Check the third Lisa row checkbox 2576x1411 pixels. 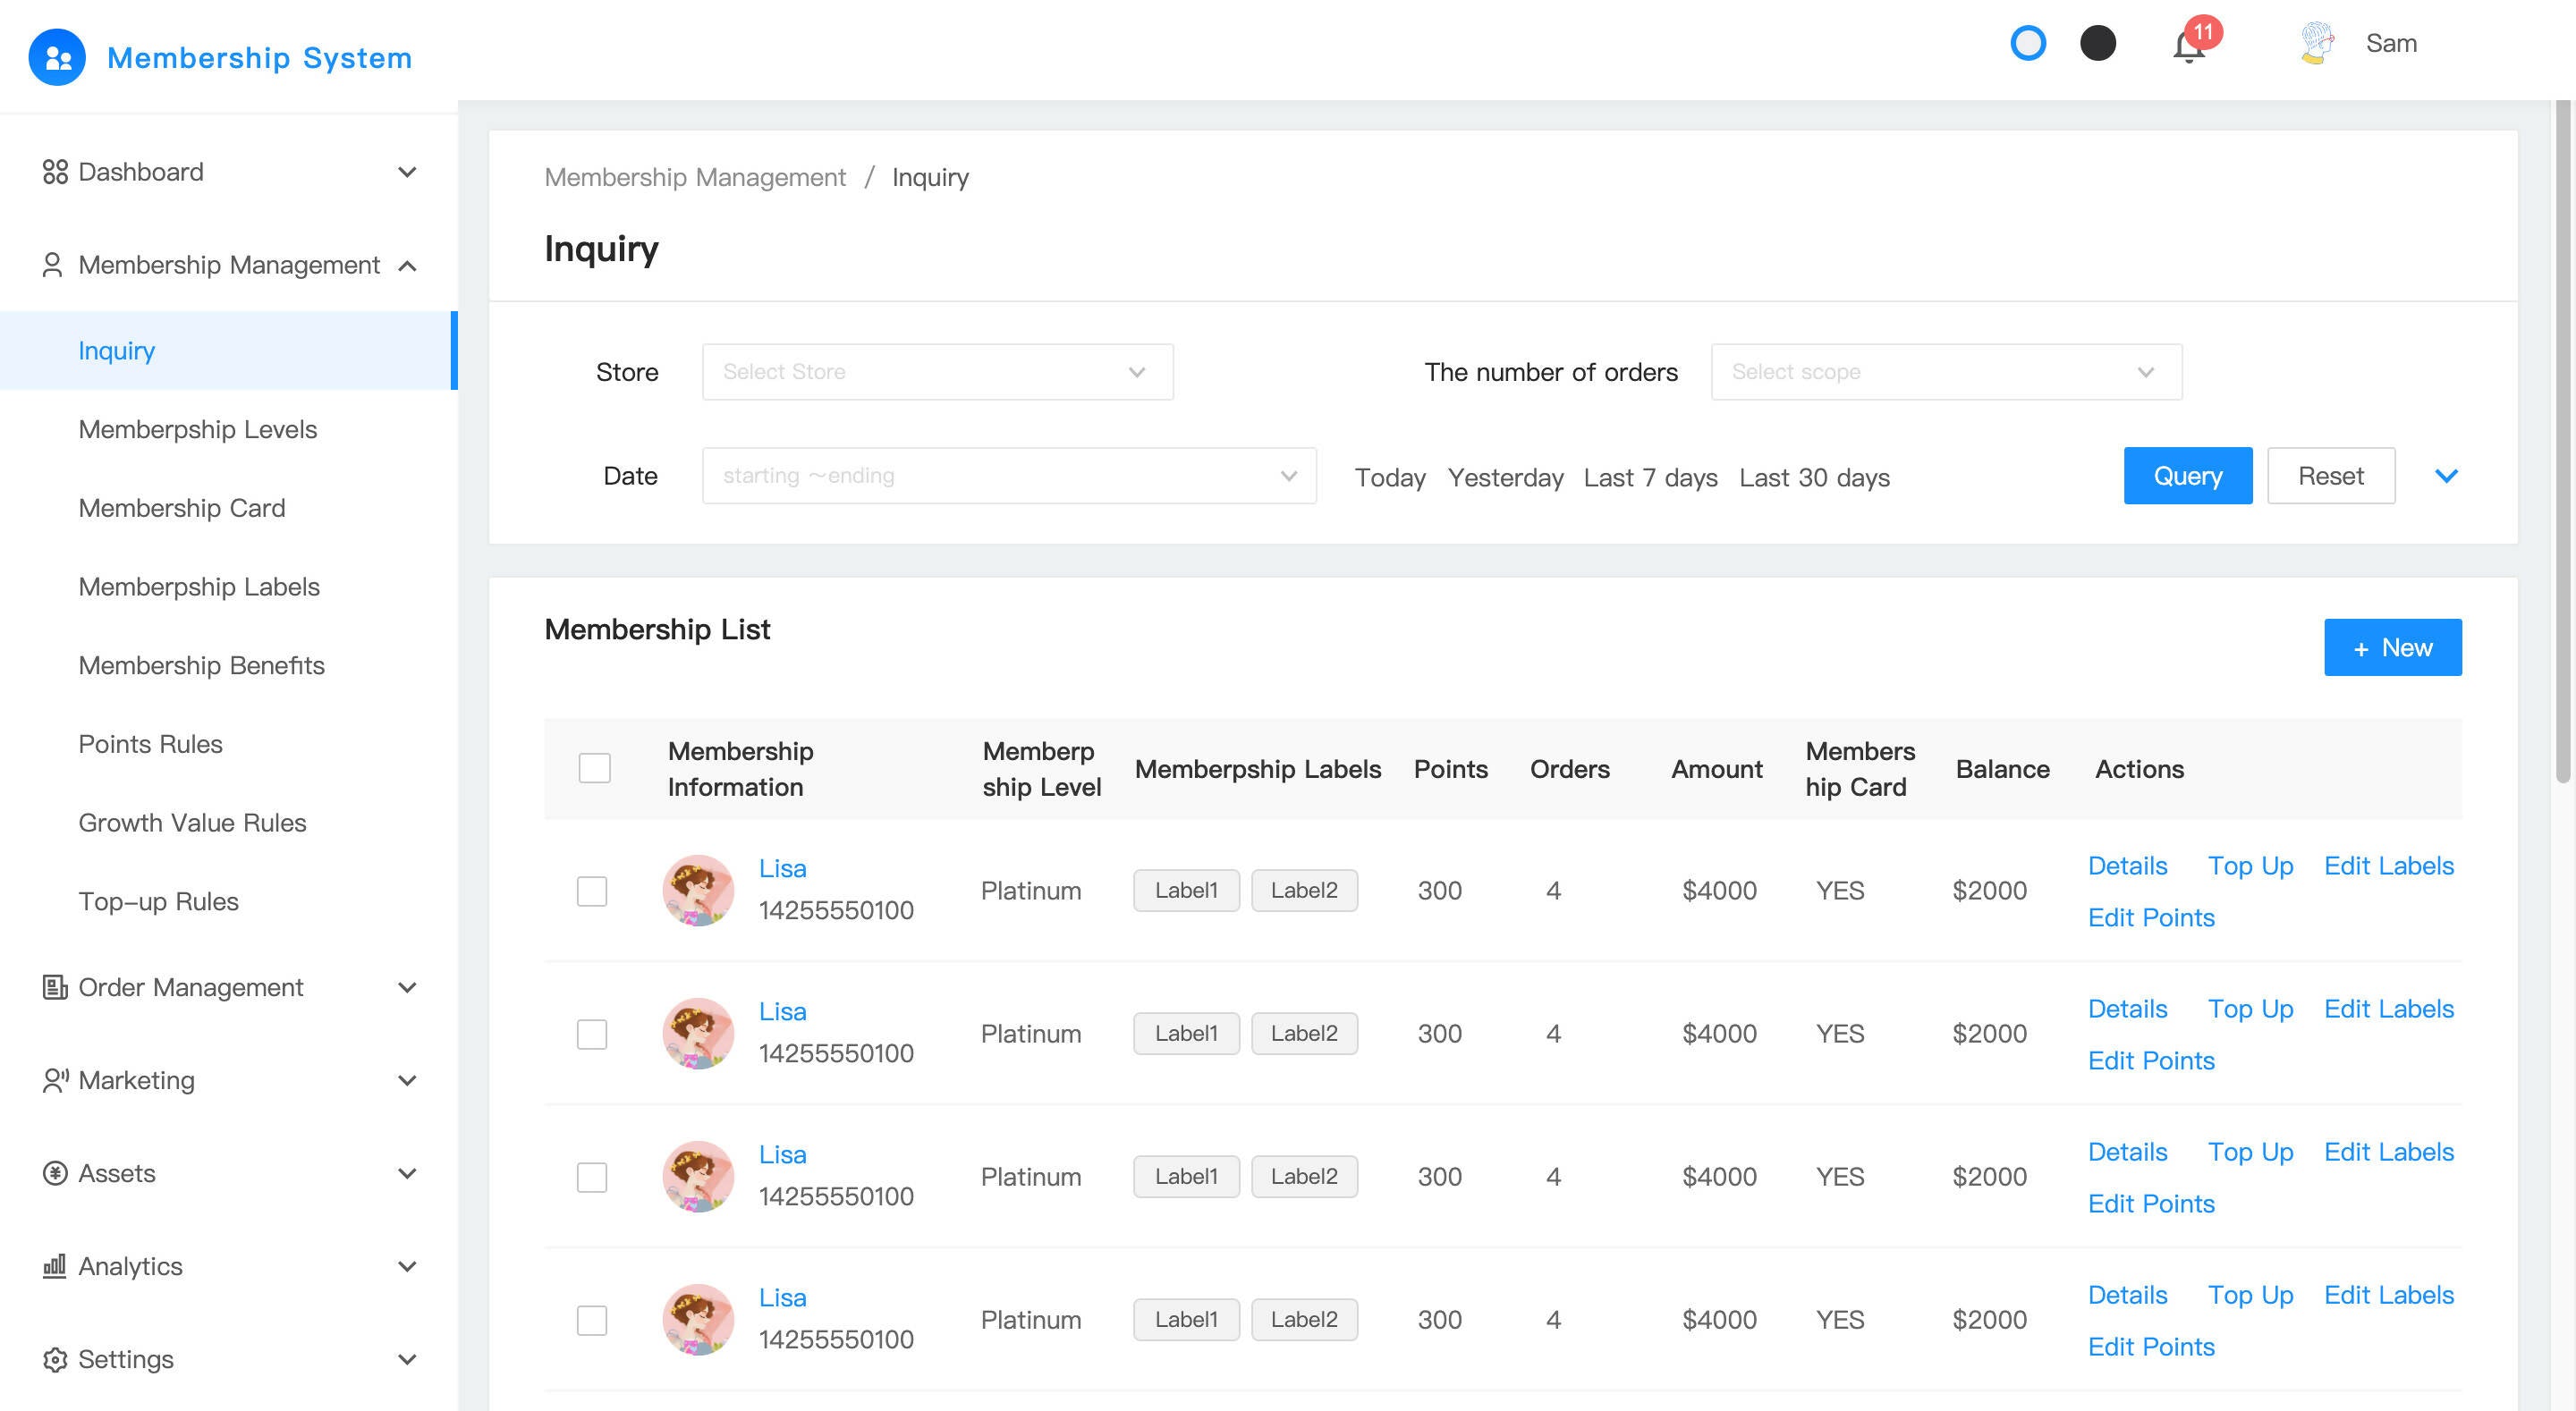tap(592, 1176)
